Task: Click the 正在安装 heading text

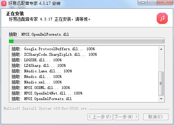Action: point(15,14)
